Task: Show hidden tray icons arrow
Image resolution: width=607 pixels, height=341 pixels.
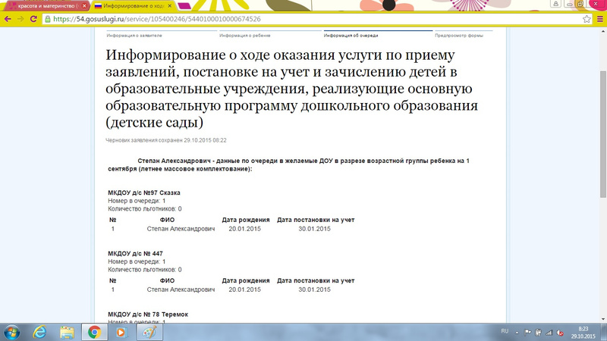Action: click(x=517, y=333)
